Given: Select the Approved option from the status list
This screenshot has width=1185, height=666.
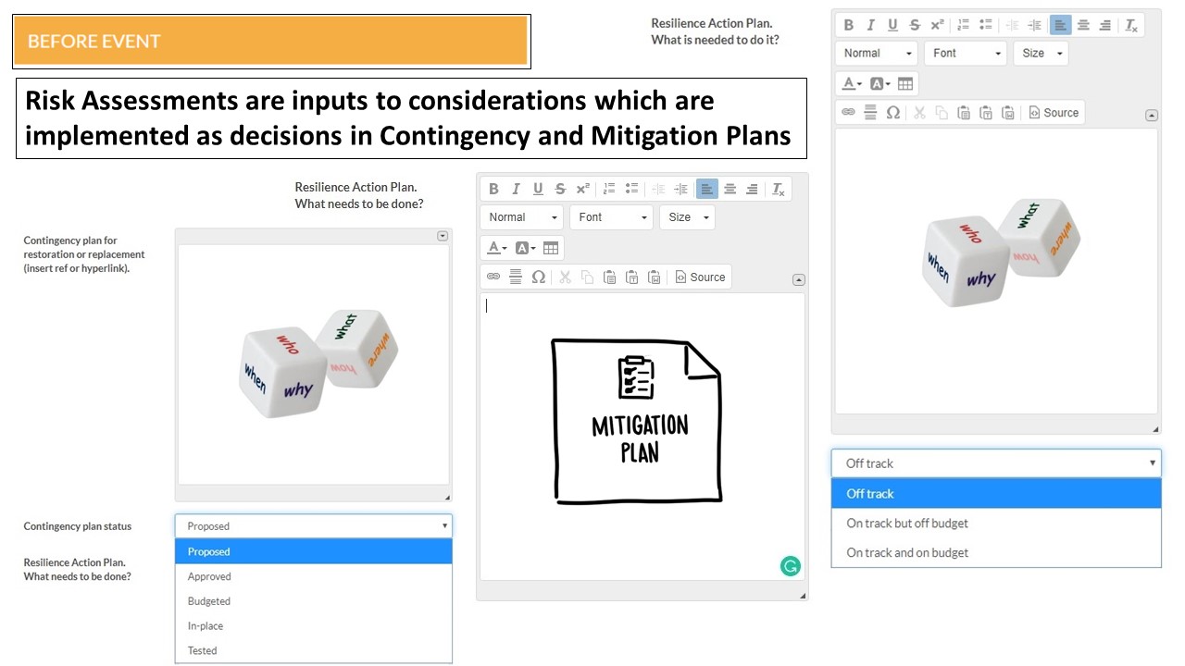Looking at the screenshot, I should (209, 576).
